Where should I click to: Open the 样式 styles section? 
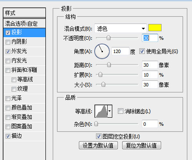pos(24,13)
